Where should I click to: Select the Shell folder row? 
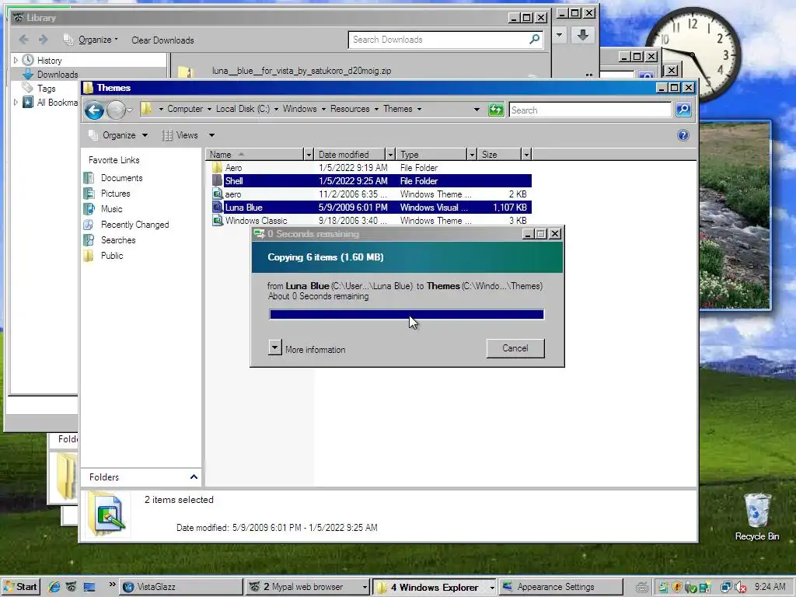371,180
